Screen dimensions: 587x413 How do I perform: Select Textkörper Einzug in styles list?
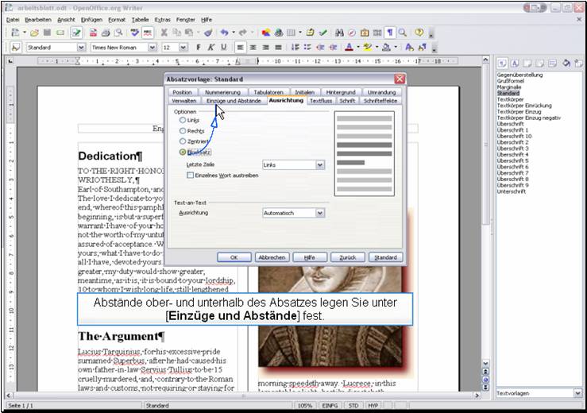point(521,113)
